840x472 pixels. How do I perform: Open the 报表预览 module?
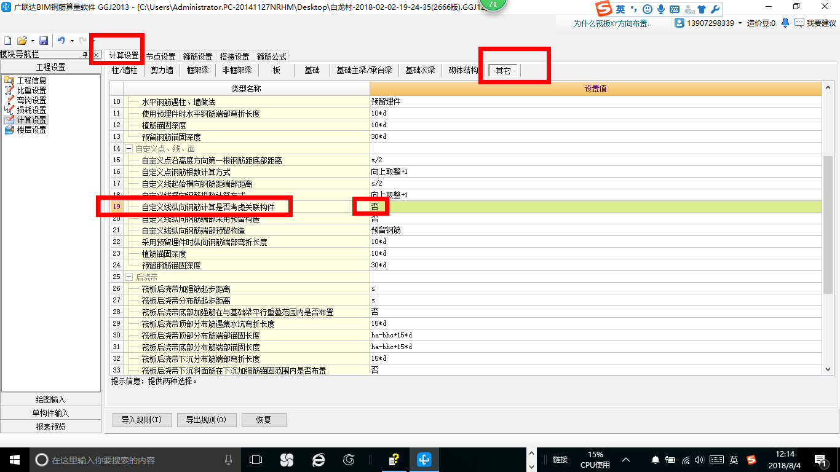click(x=50, y=427)
